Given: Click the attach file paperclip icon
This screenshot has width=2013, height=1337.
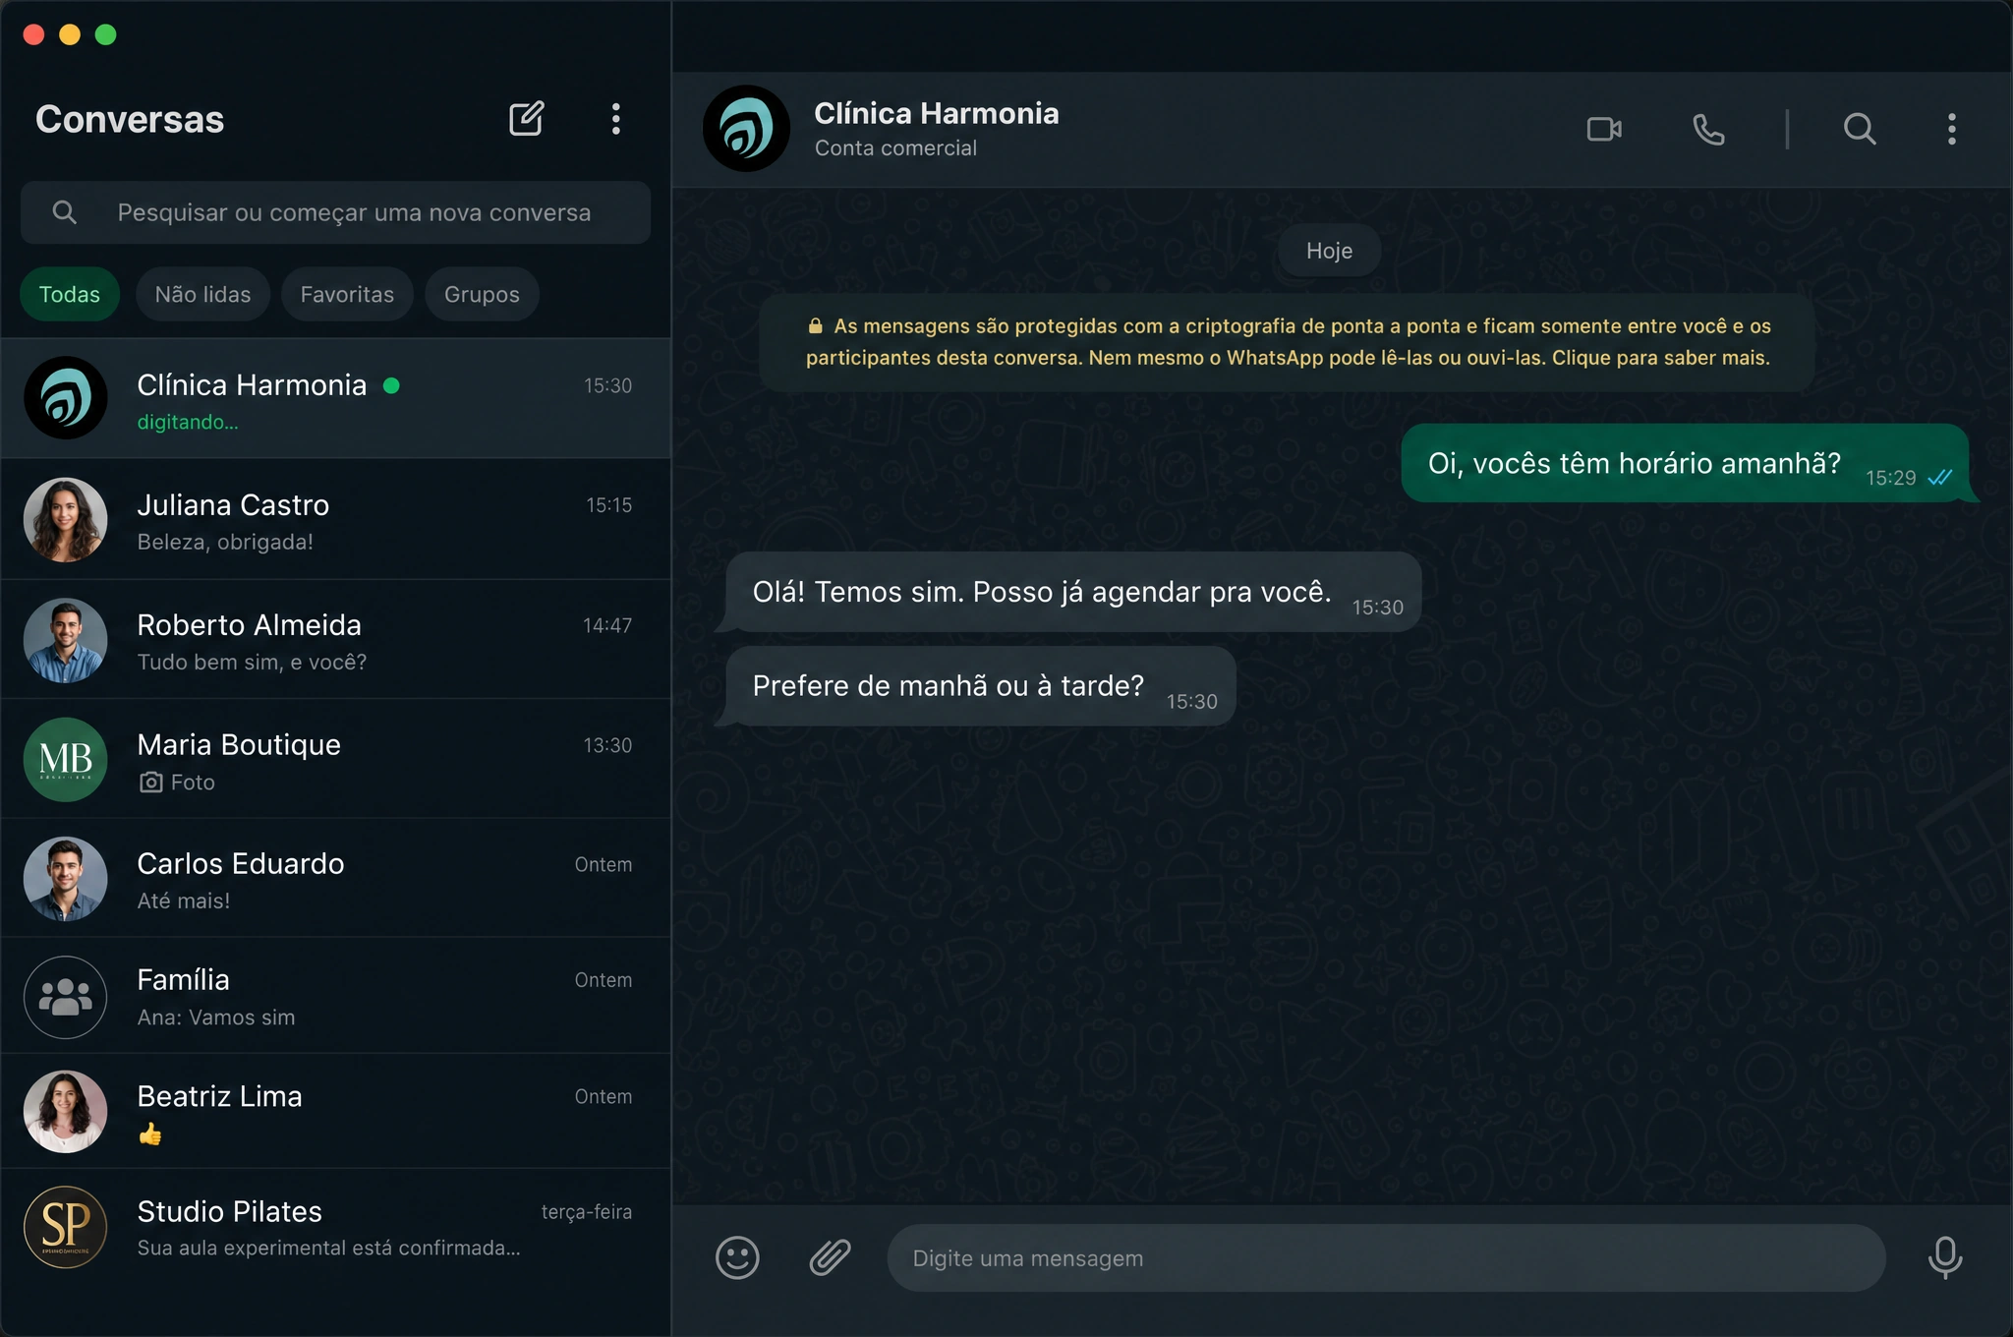Looking at the screenshot, I should (830, 1257).
